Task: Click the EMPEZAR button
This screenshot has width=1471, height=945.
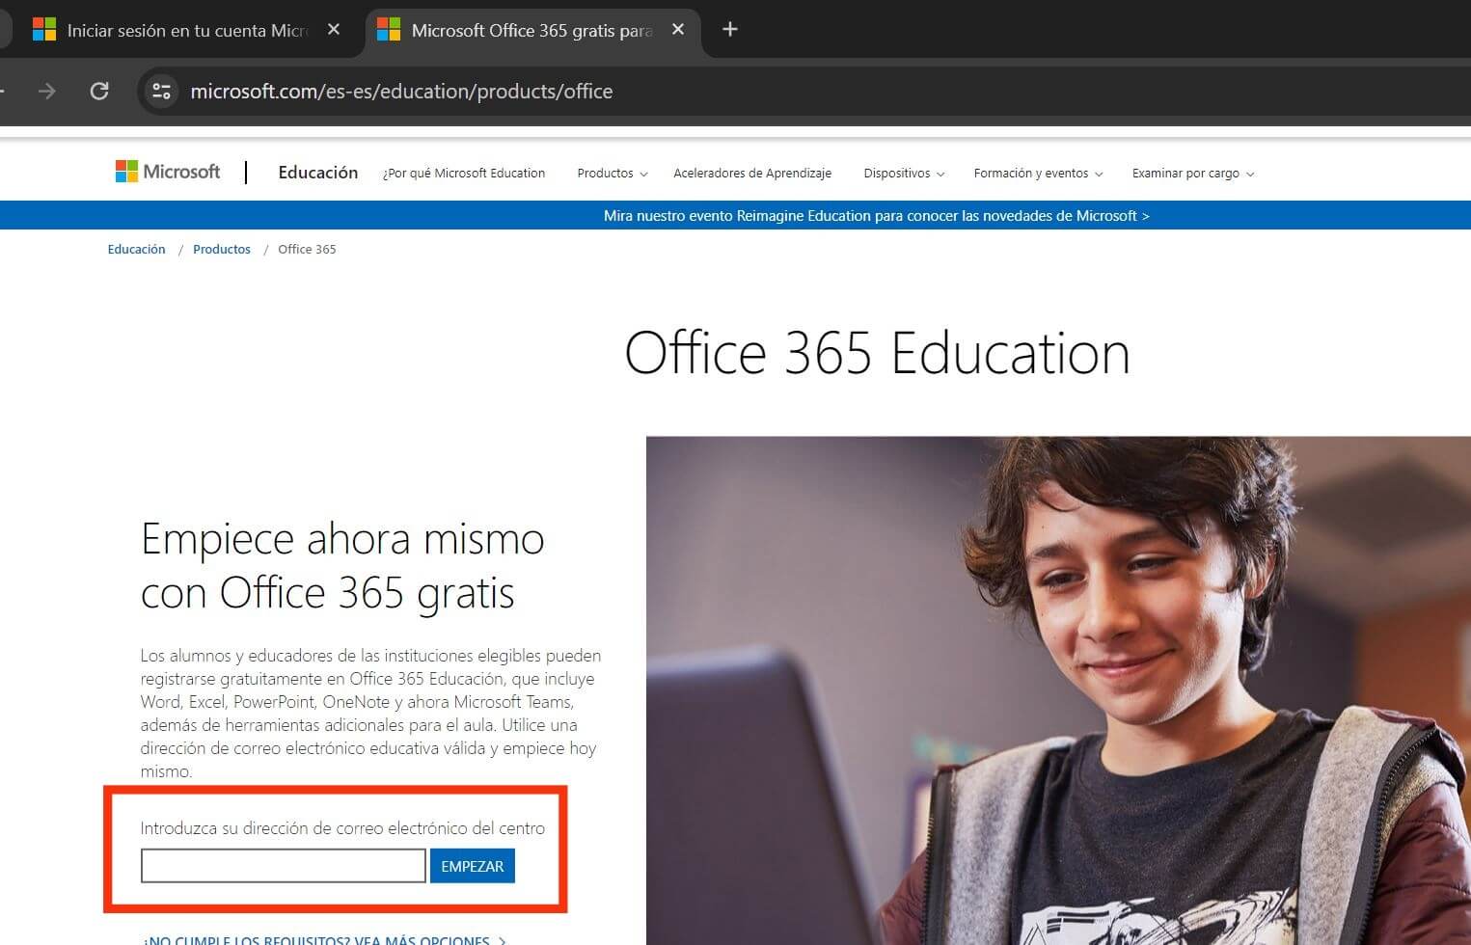Action: pos(473,866)
